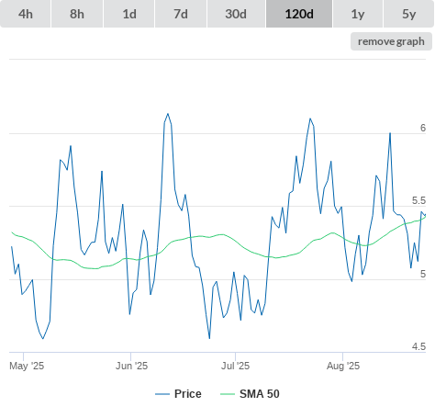The image size is (435, 418).
Task: Select the 4h time range tab
Action: tap(26, 14)
